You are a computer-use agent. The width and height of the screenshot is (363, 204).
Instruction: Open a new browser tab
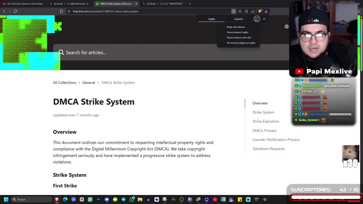[190, 4]
